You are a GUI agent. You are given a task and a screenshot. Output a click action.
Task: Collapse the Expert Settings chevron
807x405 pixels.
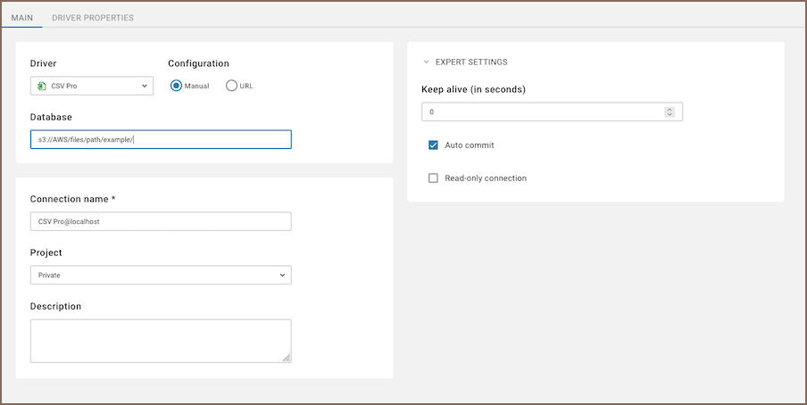pyautogui.click(x=427, y=62)
